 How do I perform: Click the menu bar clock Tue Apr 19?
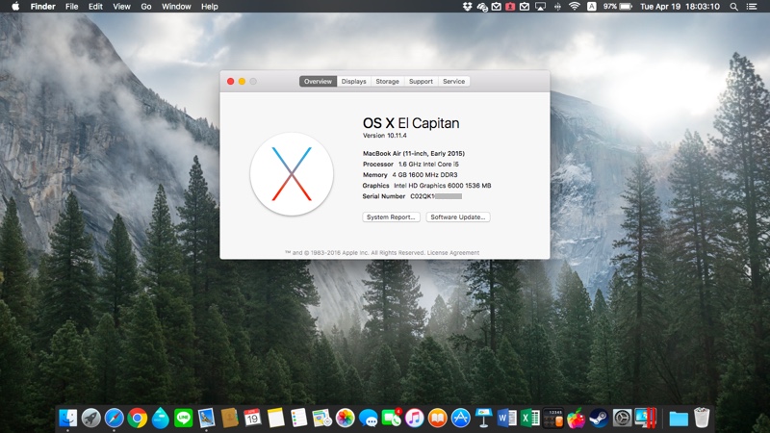680,7
